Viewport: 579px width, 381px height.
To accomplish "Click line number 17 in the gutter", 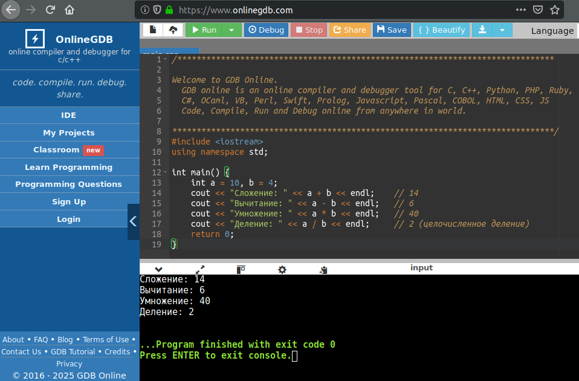I will (157, 224).
